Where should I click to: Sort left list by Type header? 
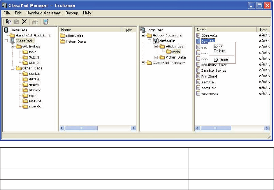click(x=129, y=30)
